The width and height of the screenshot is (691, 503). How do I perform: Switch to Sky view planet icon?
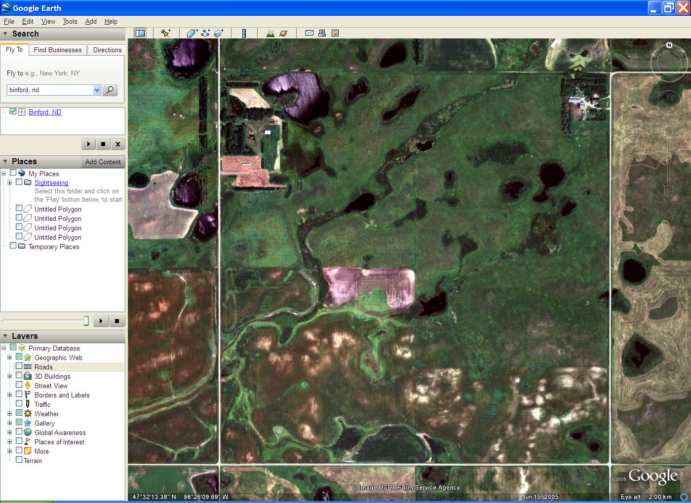click(283, 33)
